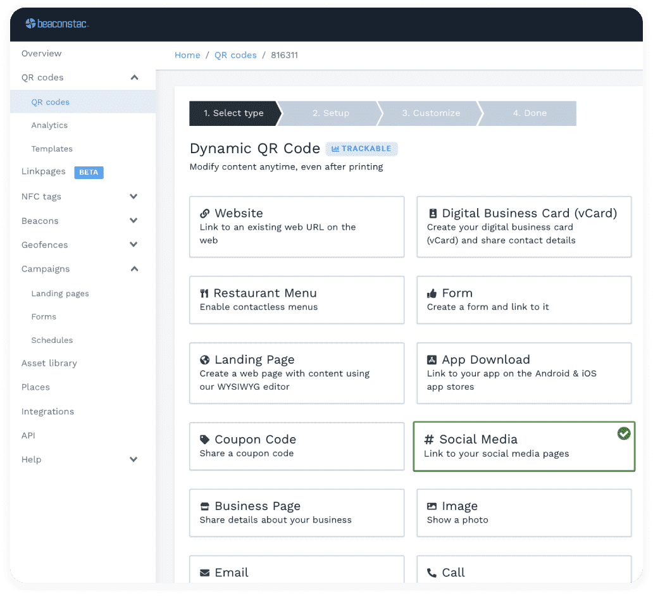Open Analytics in the sidebar

49,125
